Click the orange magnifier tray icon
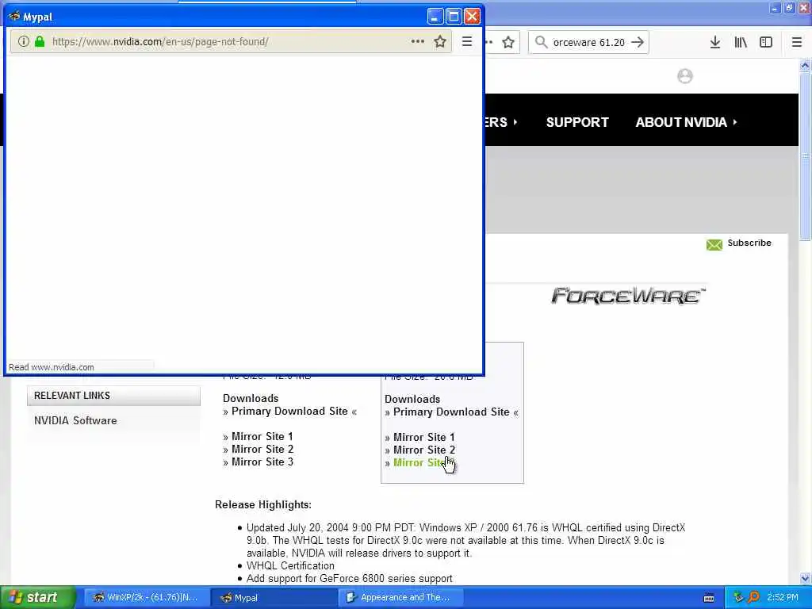 click(753, 597)
